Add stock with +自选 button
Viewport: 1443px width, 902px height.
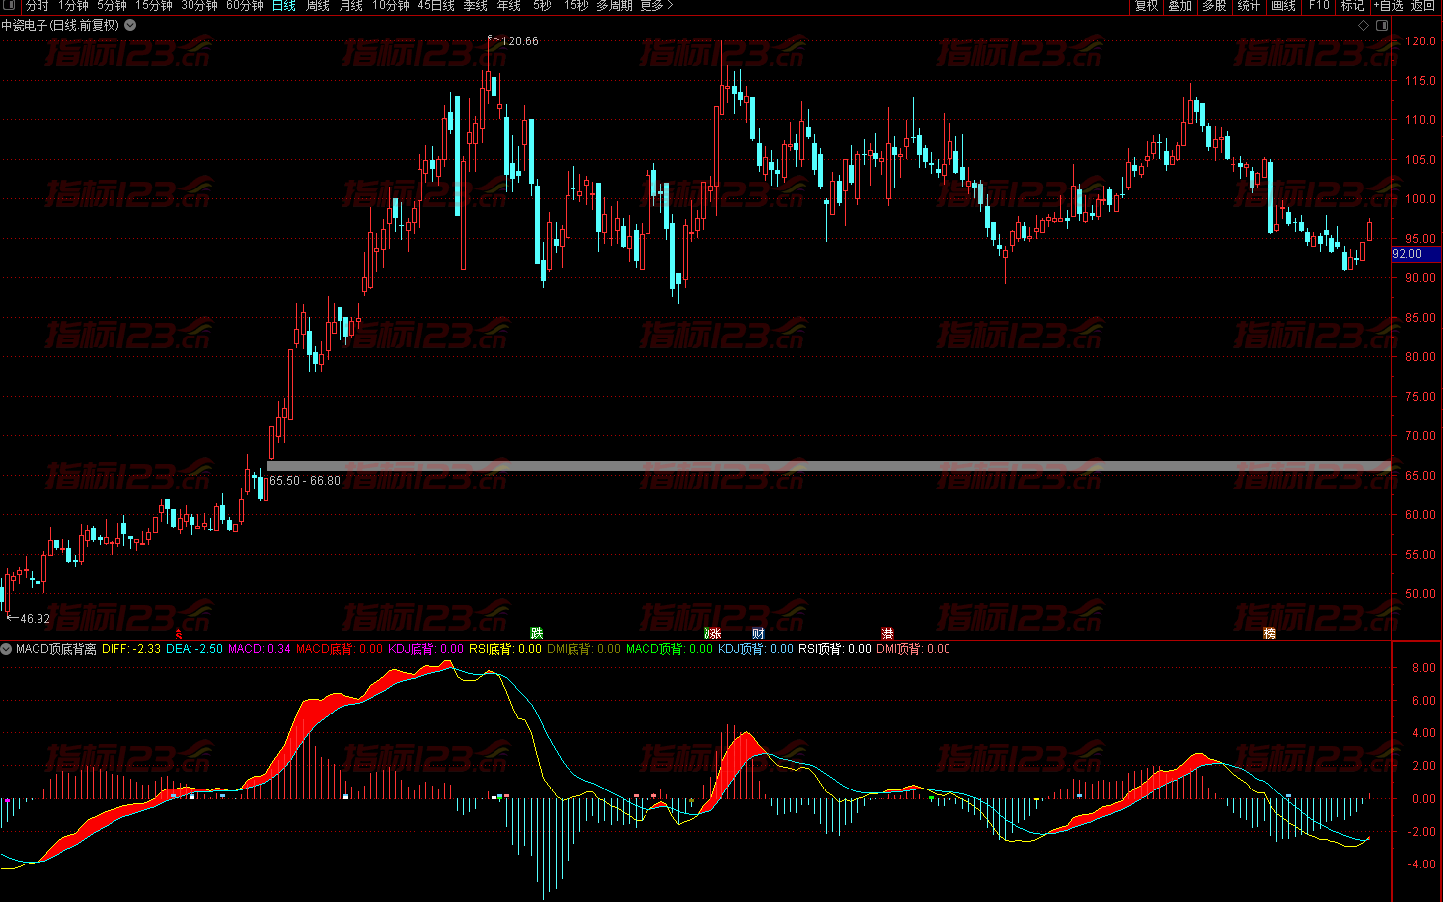1388,6
